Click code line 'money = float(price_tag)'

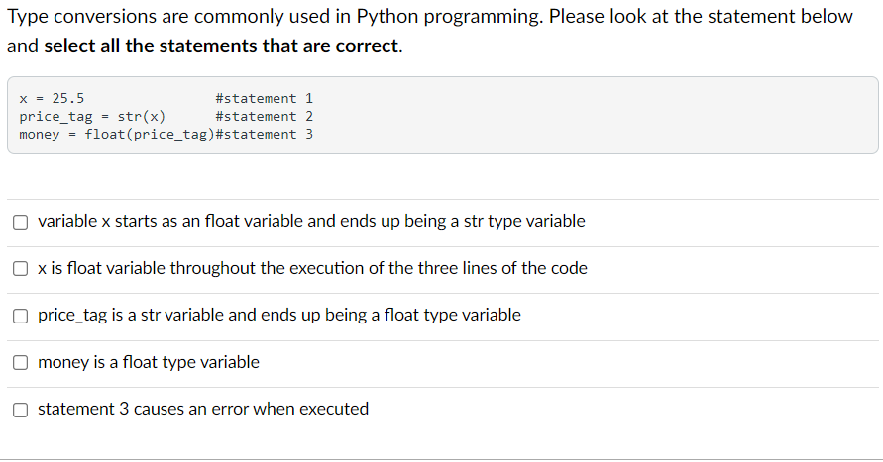pyautogui.click(x=117, y=135)
